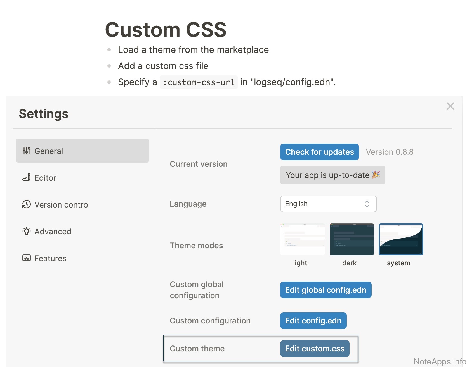Click the Features photo-star icon

pos(27,258)
